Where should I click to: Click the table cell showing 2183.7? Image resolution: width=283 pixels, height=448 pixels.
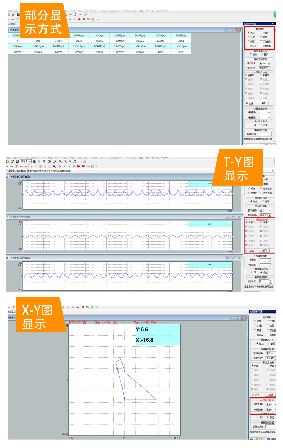coord(58,40)
